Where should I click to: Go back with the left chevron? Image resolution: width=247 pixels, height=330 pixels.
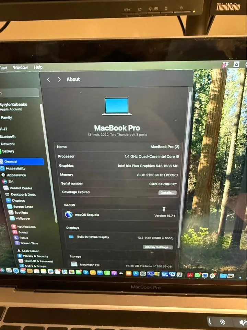click(x=48, y=79)
